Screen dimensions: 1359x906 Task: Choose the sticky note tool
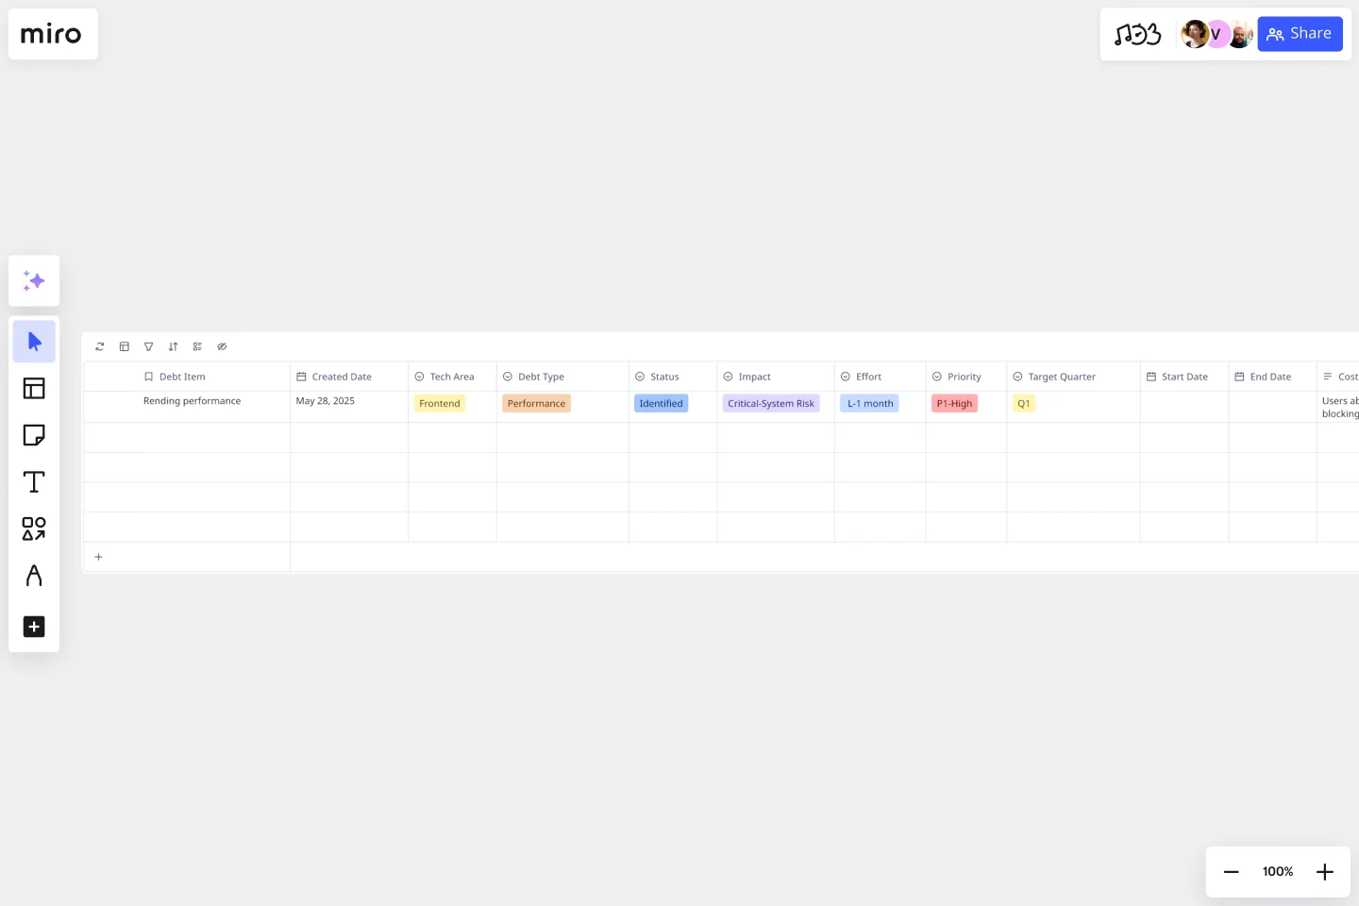click(x=34, y=435)
